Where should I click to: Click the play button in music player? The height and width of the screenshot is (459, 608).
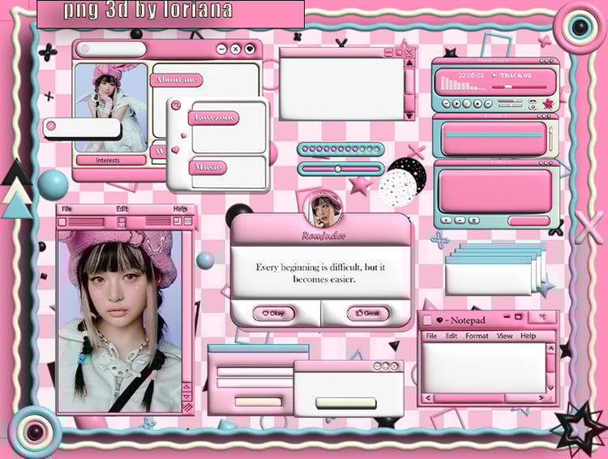click(x=456, y=104)
